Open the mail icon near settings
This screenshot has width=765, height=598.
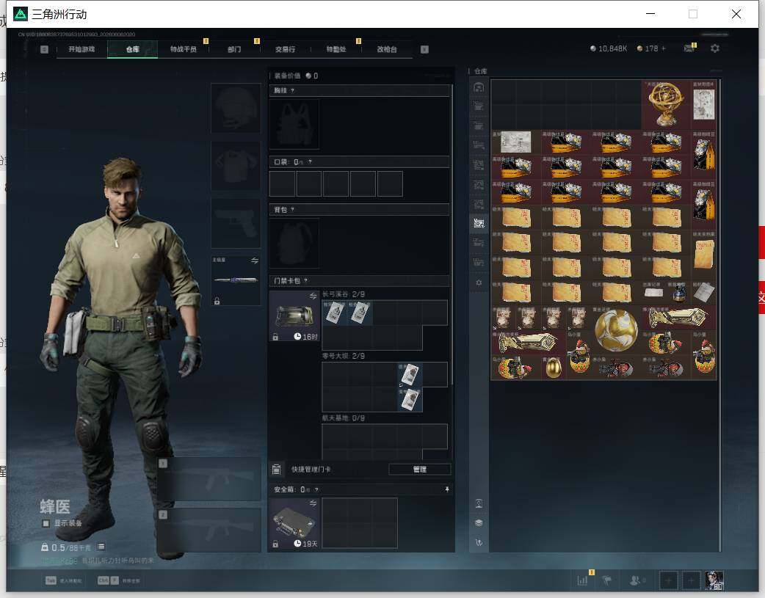pyautogui.click(x=689, y=48)
